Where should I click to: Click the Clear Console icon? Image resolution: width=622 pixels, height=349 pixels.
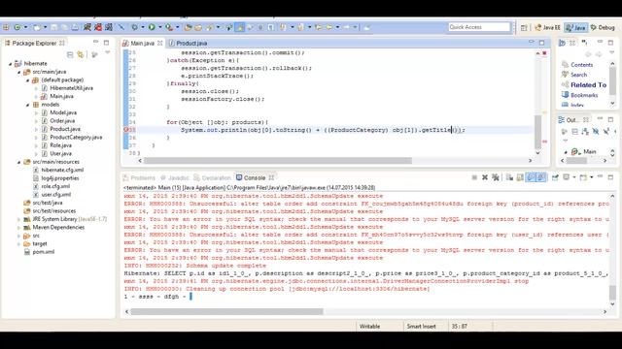(509, 177)
